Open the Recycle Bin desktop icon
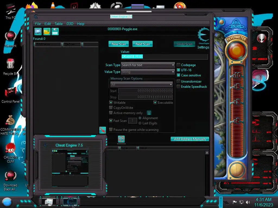 pyautogui.click(x=11, y=67)
